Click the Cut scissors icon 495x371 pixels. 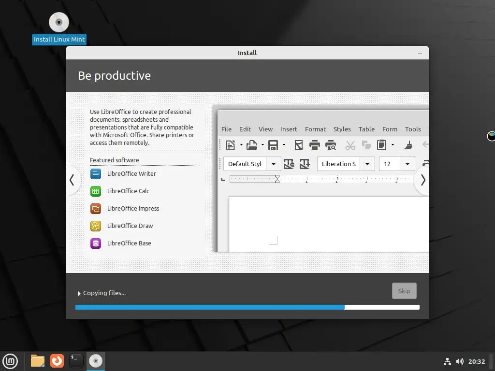[x=350, y=145]
